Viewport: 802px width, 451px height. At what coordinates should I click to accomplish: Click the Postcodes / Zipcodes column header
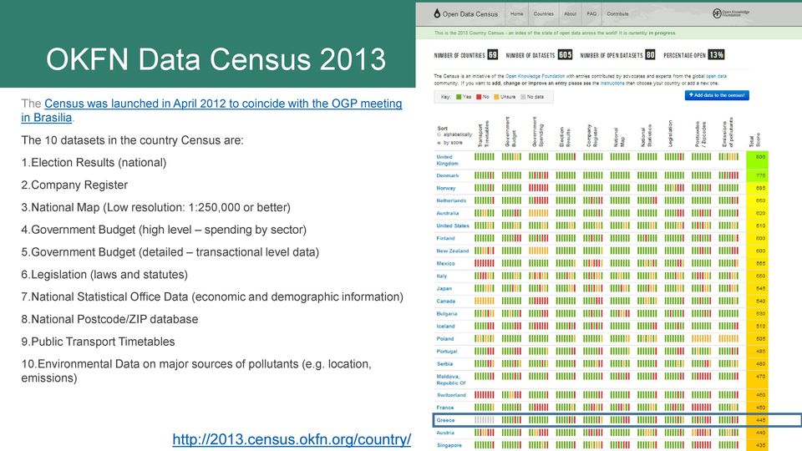[701, 134]
